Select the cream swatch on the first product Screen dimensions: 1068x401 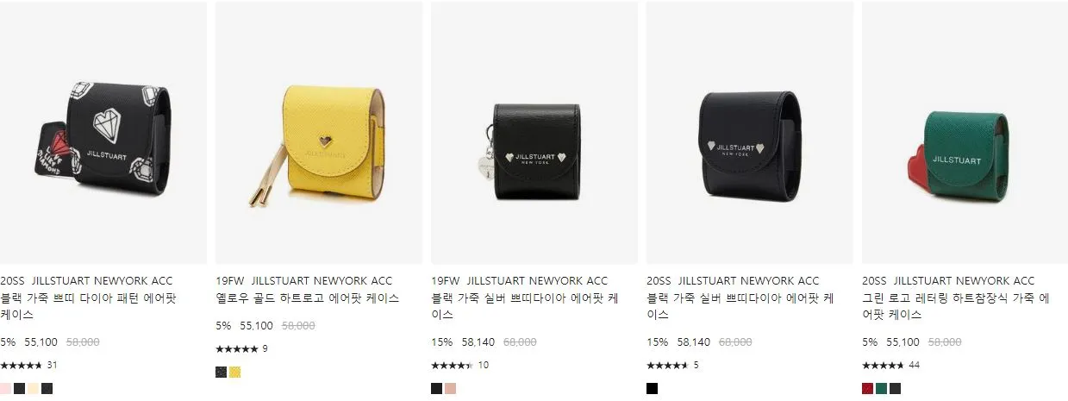pos(33,389)
